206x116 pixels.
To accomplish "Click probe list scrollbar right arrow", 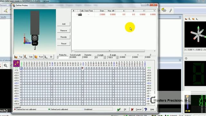I will (155, 51).
